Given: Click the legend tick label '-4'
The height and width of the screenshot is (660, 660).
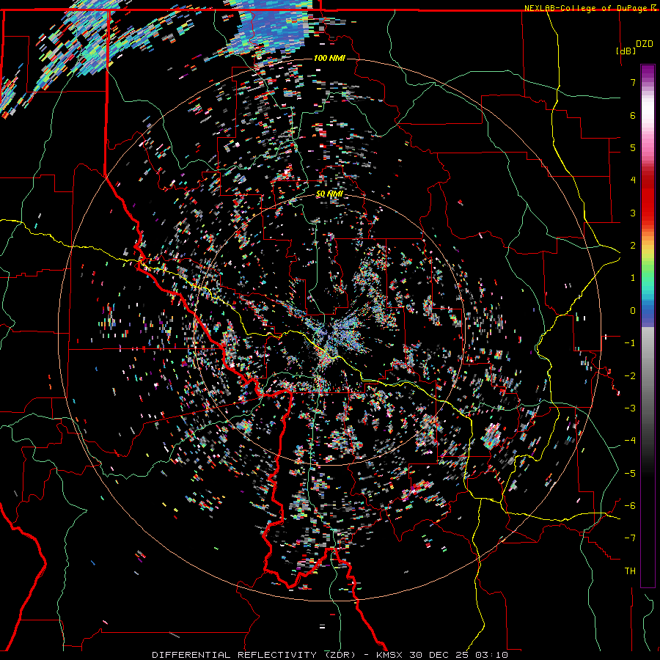Looking at the screenshot, I should 630,440.
